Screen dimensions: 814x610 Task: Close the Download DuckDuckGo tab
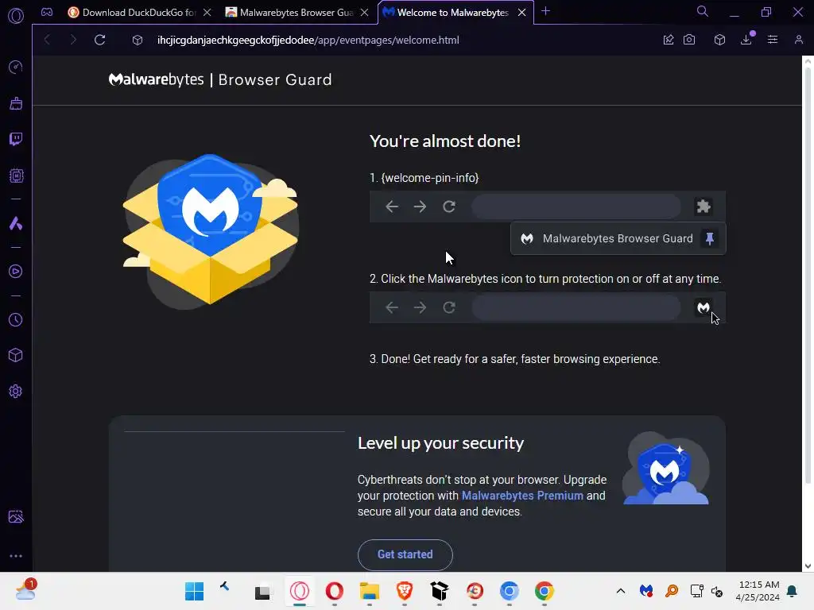click(x=207, y=13)
